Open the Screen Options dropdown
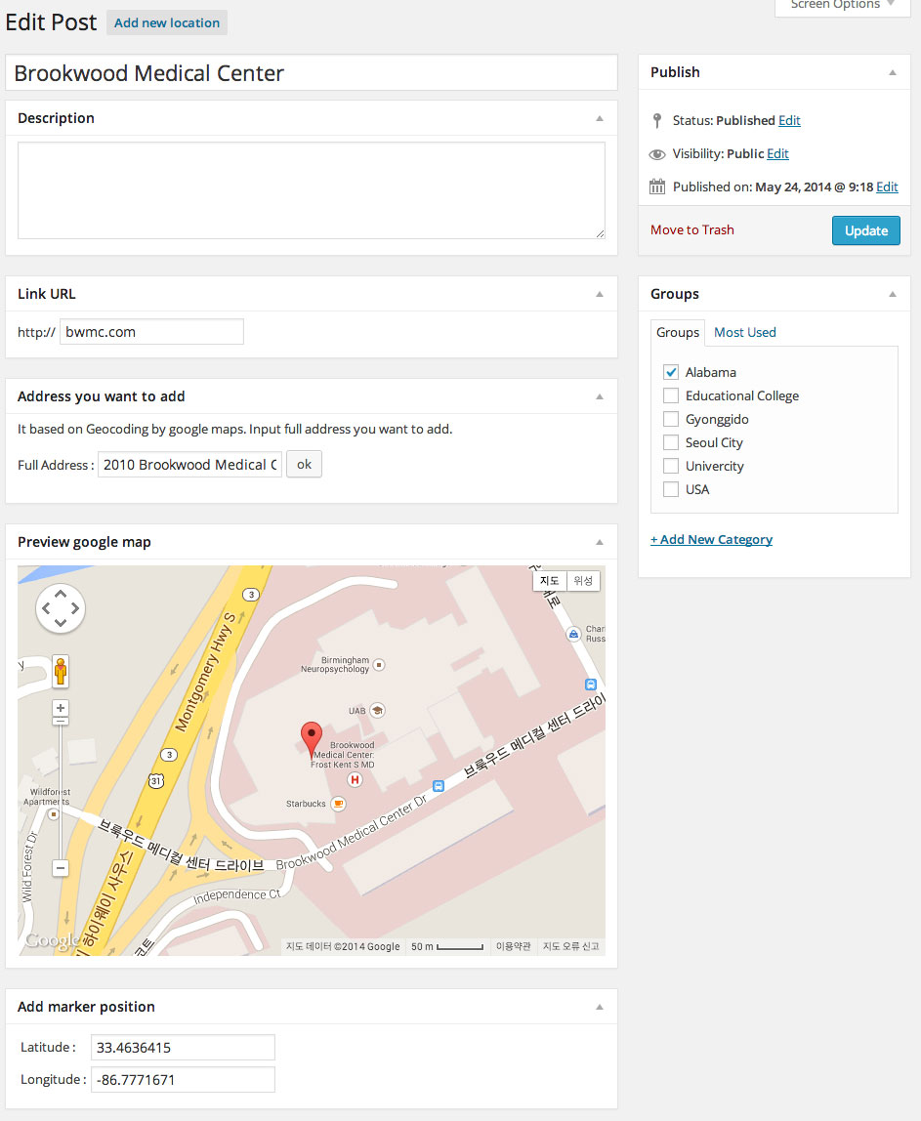The width and height of the screenshot is (921, 1121). pos(842,6)
